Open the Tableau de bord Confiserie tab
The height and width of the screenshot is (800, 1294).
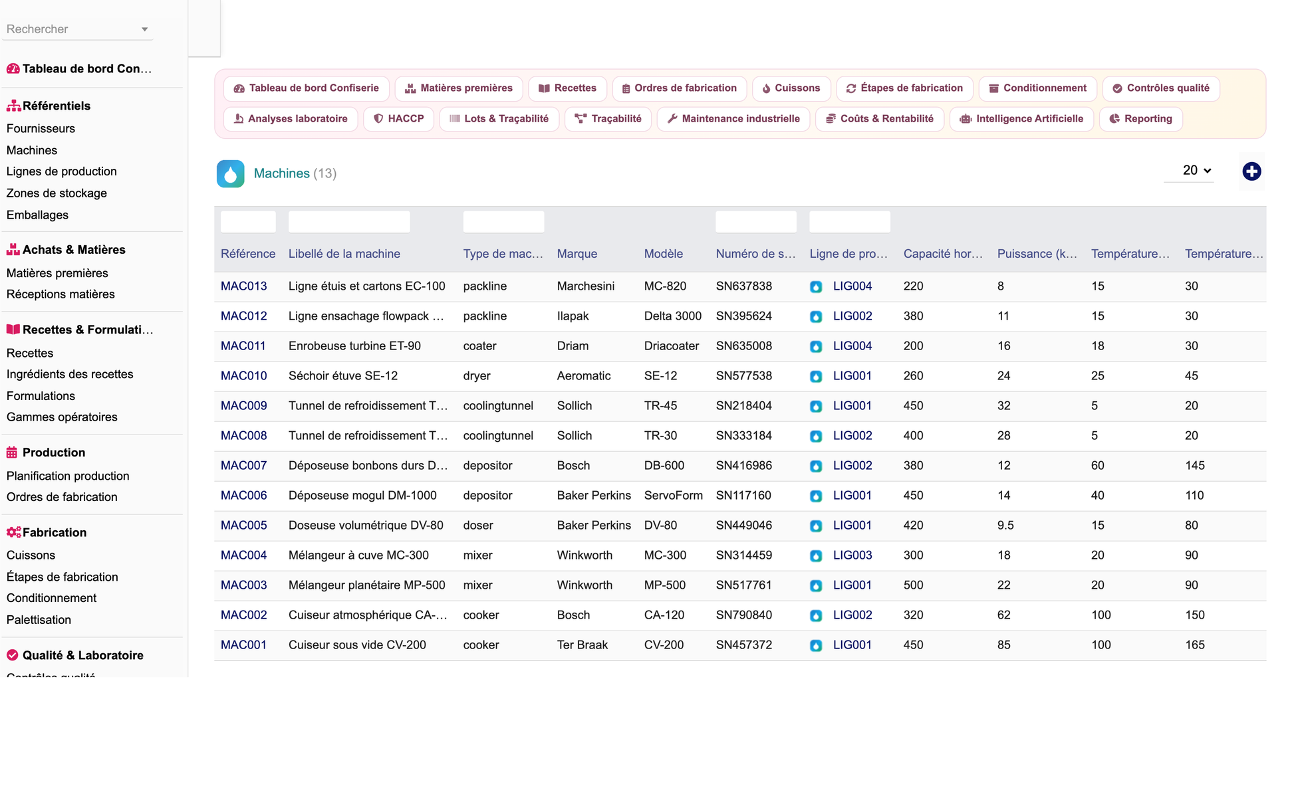307,88
